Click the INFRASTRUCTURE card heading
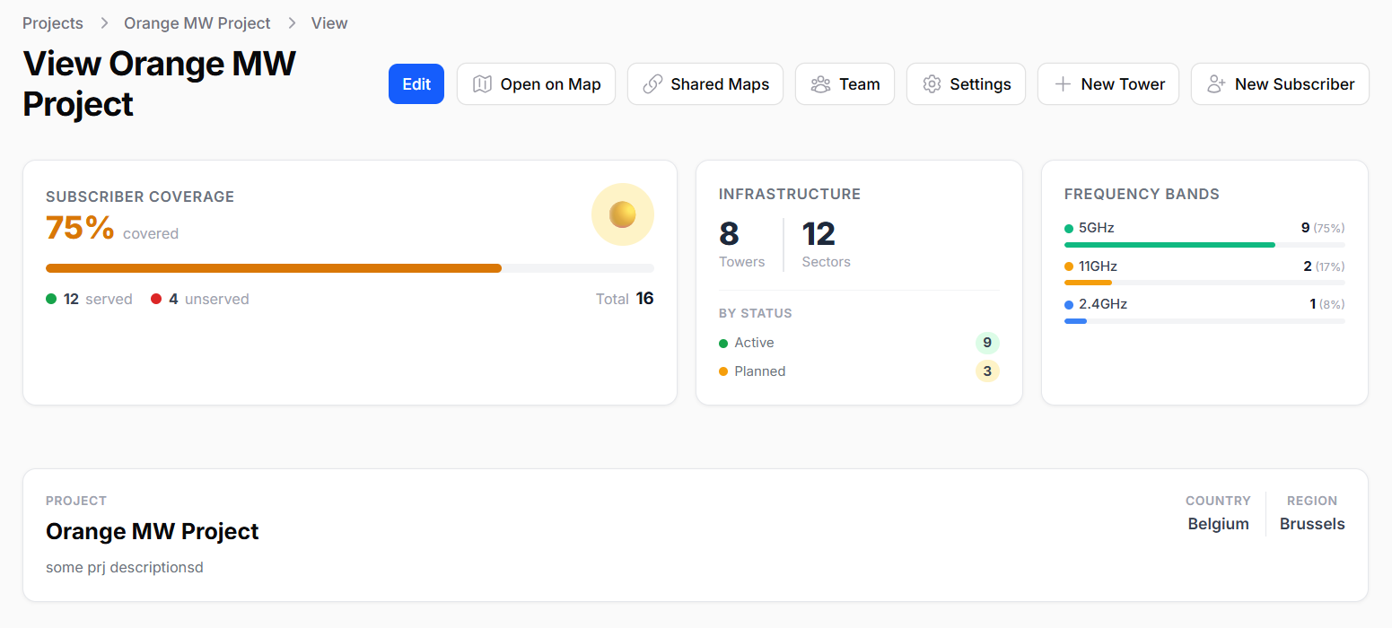Image resolution: width=1392 pixels, height=628 pixels. pyautogui.click(x=790, y=194)
